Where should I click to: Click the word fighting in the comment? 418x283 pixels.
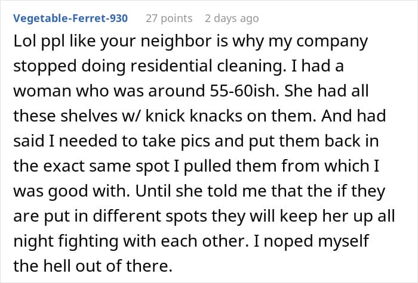coord(88,242)
